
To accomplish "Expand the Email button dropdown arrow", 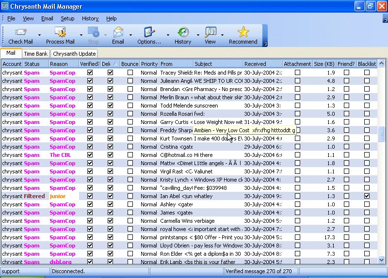I will (x=130, y=35).
